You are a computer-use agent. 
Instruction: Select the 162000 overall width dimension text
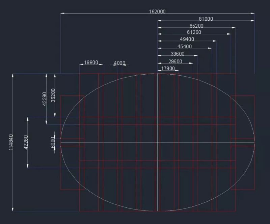pos(157,11)
